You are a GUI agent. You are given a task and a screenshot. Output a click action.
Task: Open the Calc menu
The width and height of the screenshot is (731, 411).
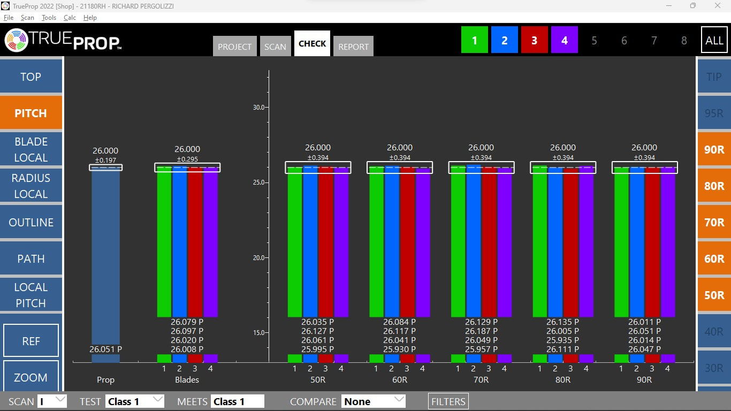(x=70, y=18)
